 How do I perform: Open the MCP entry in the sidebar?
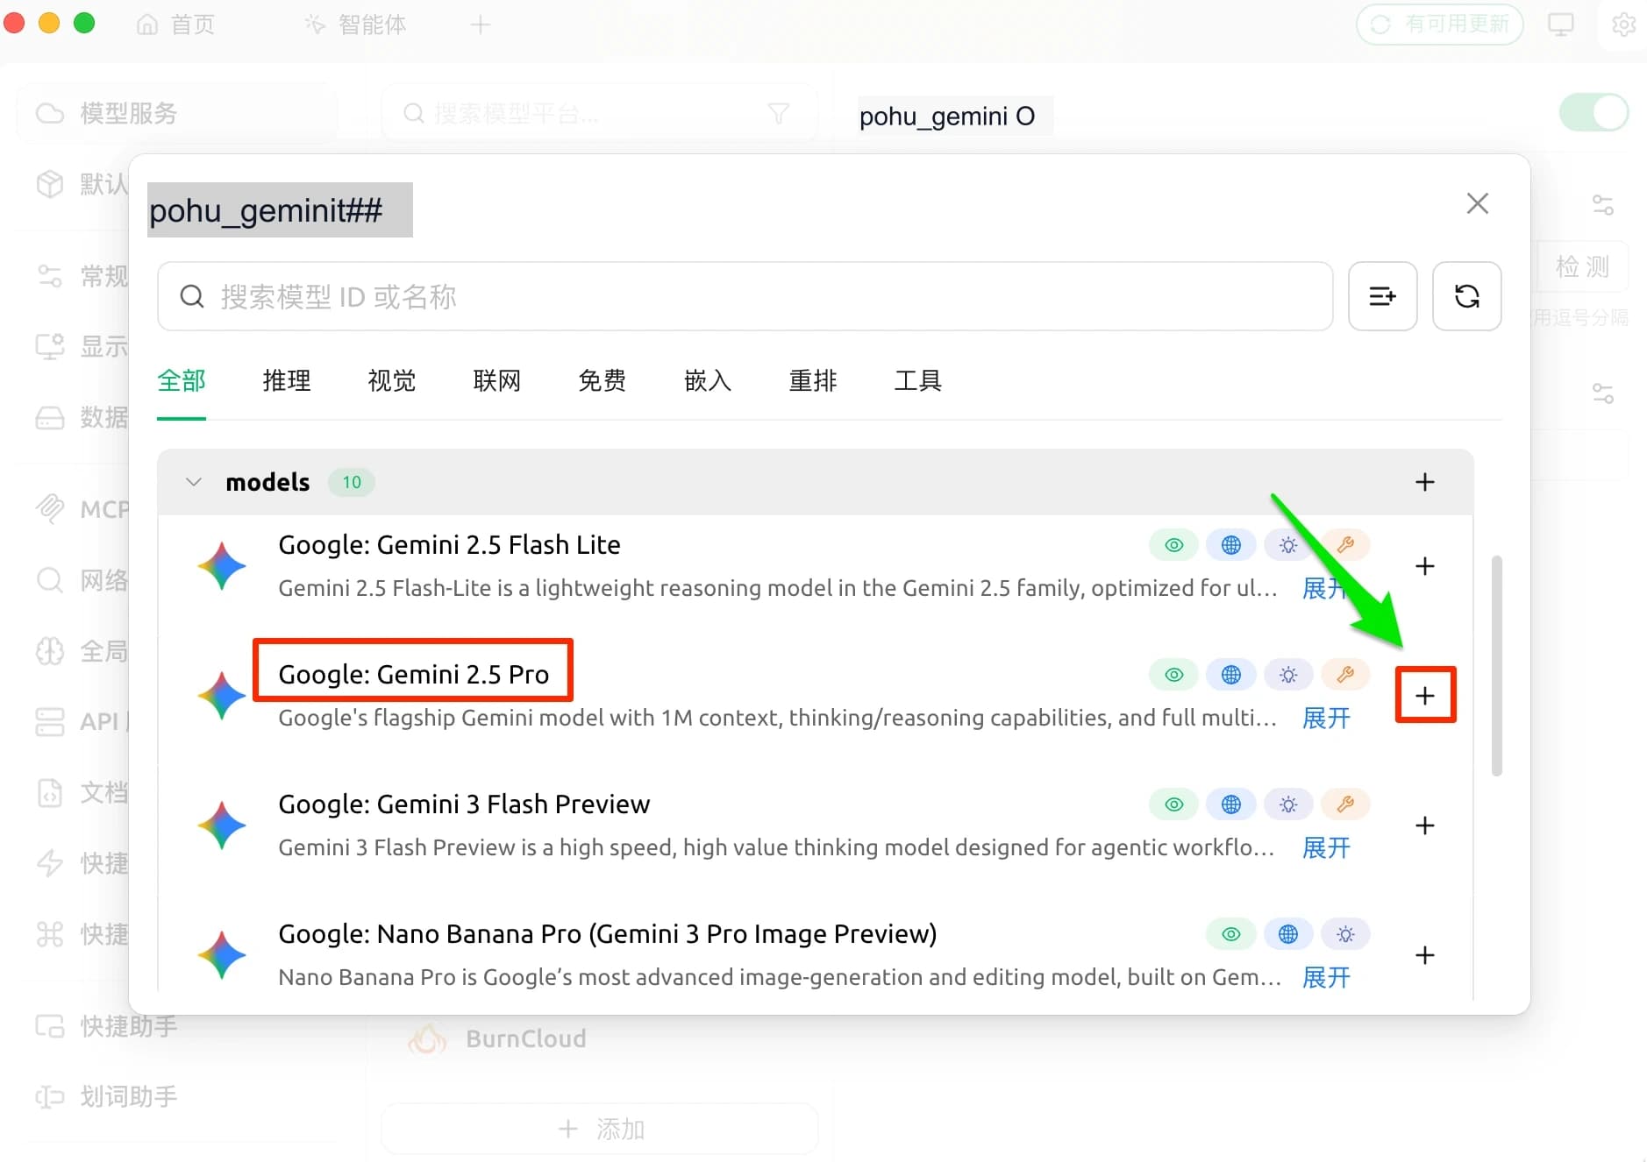[82, 509]
